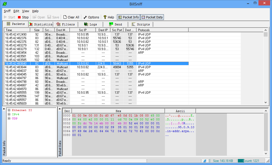Switch to the Packets tab

[16, 24]
